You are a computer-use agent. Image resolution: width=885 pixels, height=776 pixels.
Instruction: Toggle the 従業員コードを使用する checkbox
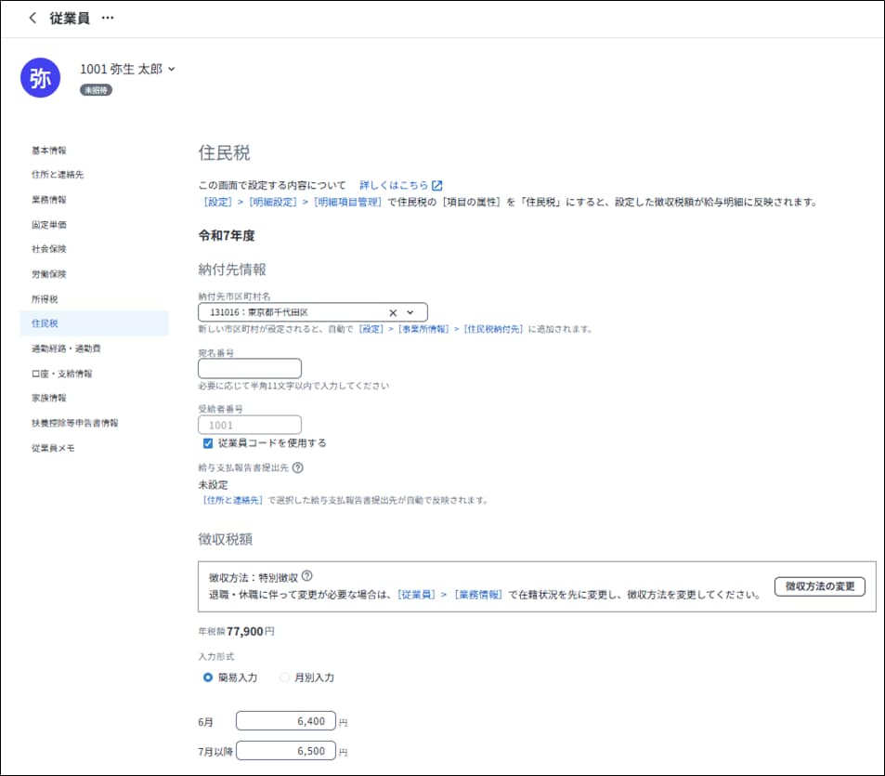coord(208,443)
